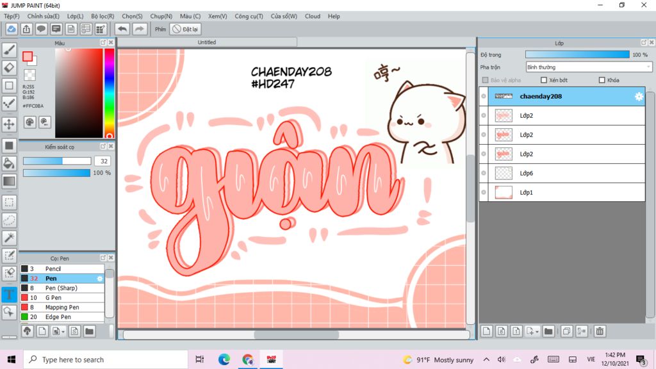Close the Màu color panel

pos(111,42)
